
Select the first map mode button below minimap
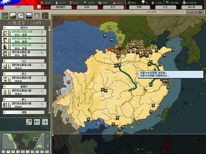4,152
